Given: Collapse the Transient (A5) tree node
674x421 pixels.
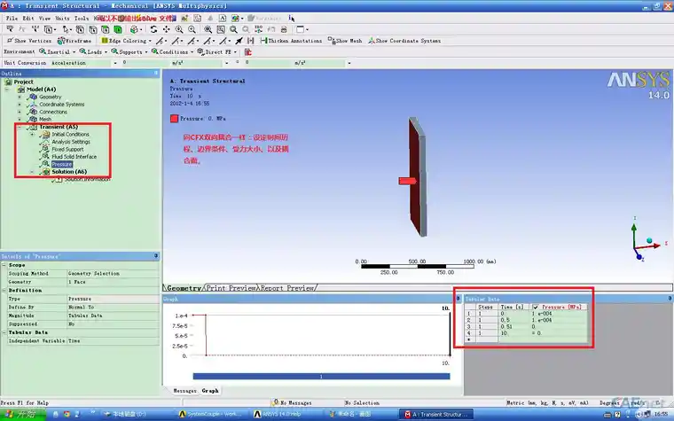Looking at the screenshot, I should 20,127.
